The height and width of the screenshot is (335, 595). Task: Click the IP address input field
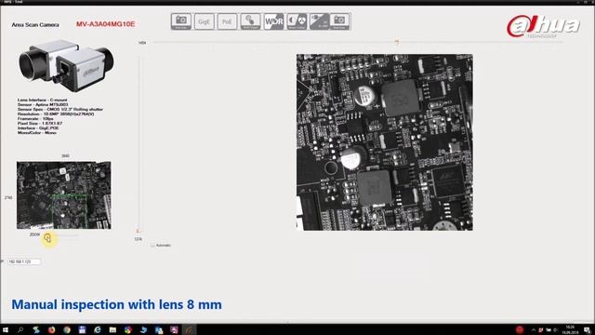pos(24,261)
